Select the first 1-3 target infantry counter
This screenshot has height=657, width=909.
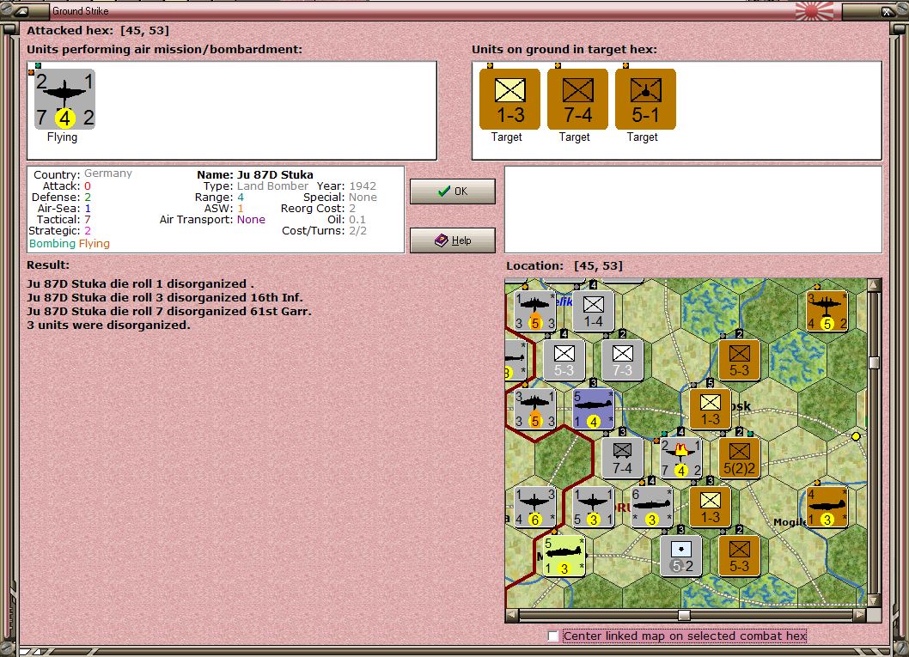coord(509,99)
